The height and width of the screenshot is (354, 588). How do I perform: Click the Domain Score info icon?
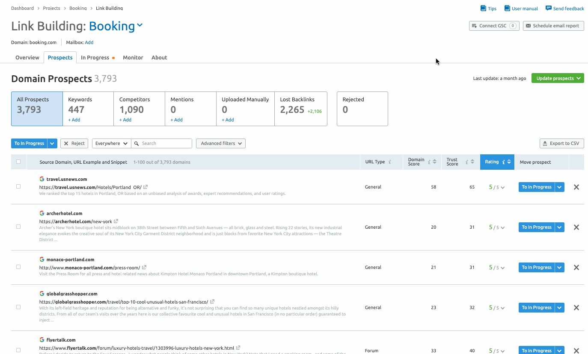(x=429, y=162)
